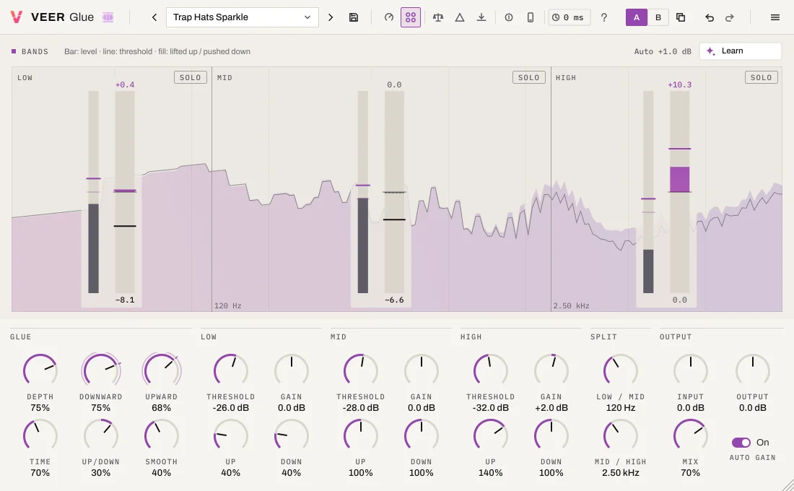This screenshot has width=794, height=491.
Task: Click the Glue UPWARD knob
Action: click(x=162, y=370)
